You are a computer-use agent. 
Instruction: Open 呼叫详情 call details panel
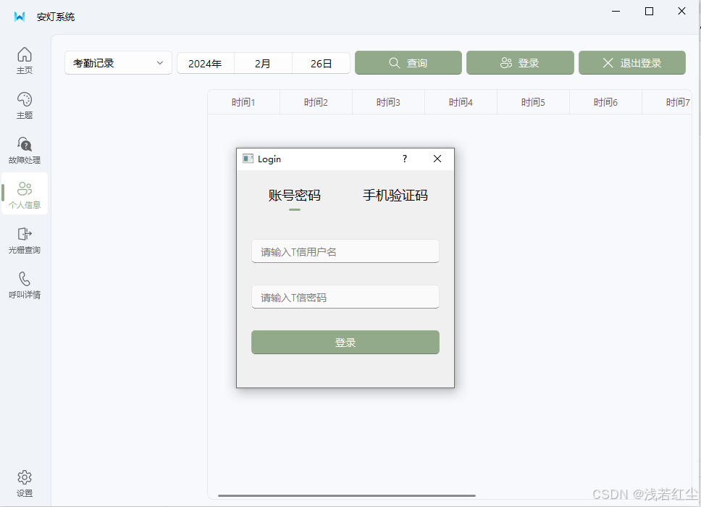click(24, 285)
